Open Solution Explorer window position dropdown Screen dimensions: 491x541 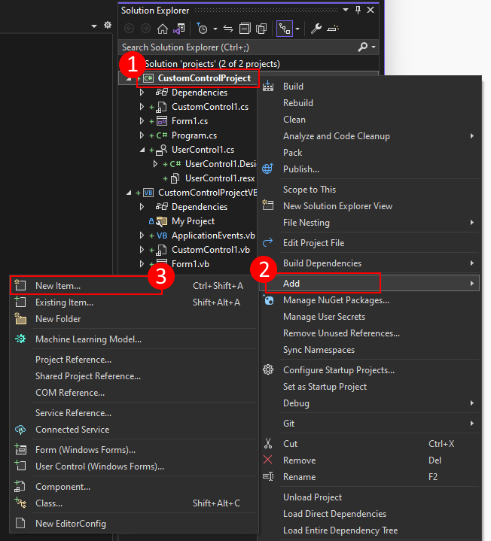(x=346, y=11)
